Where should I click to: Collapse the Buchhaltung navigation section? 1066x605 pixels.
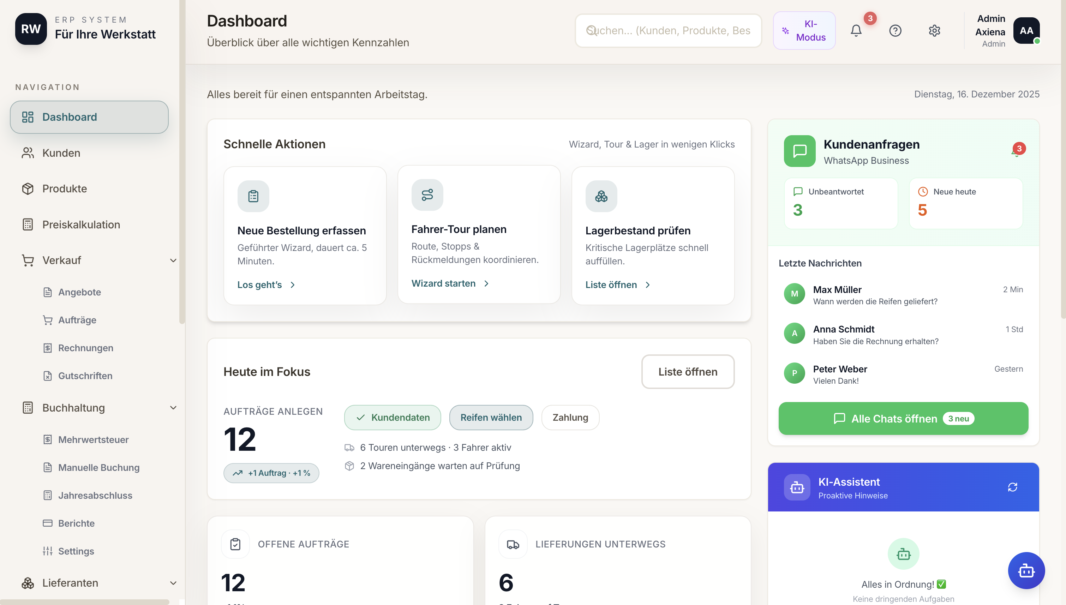pos(173,408)
